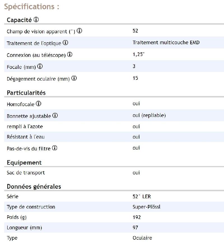Click the Sac de transport row label
Image resolution: width=224 pixels, height=245 pixels.
click(26, 173)
